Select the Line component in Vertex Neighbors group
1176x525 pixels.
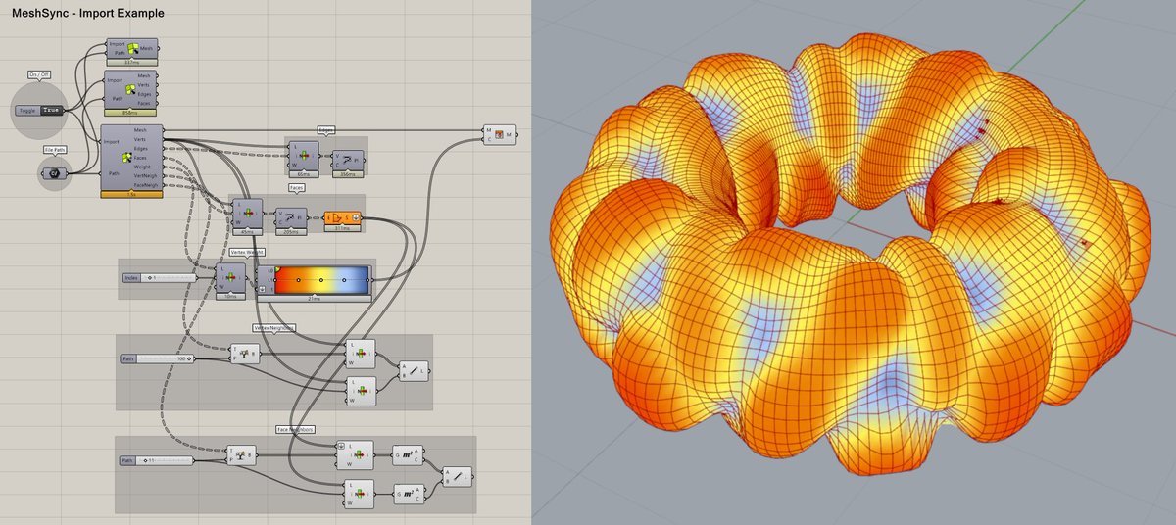pyautogui.click(x=414, y=371)
